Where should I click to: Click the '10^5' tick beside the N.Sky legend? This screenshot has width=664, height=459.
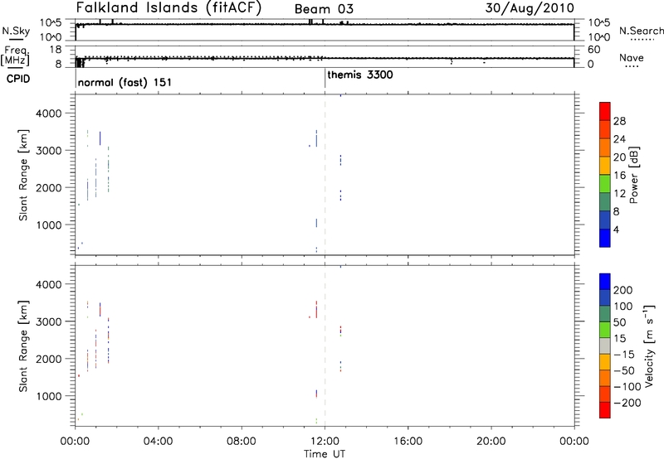pos(51,23)
